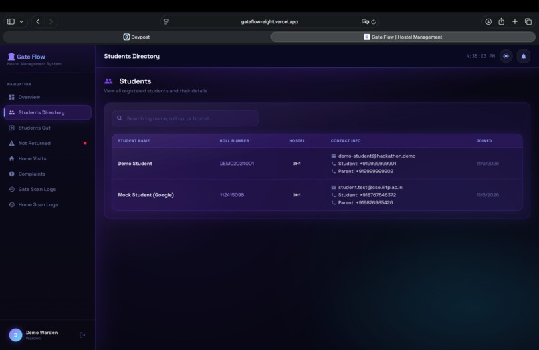The height and width of the screenshot is (350, 539).
Task: Click the Complaints alert circle icon
Action: pyautogui.click(x=11, y=174)
